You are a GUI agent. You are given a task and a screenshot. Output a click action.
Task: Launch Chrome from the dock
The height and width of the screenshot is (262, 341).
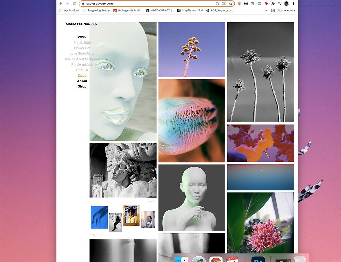tap(216, 260)
